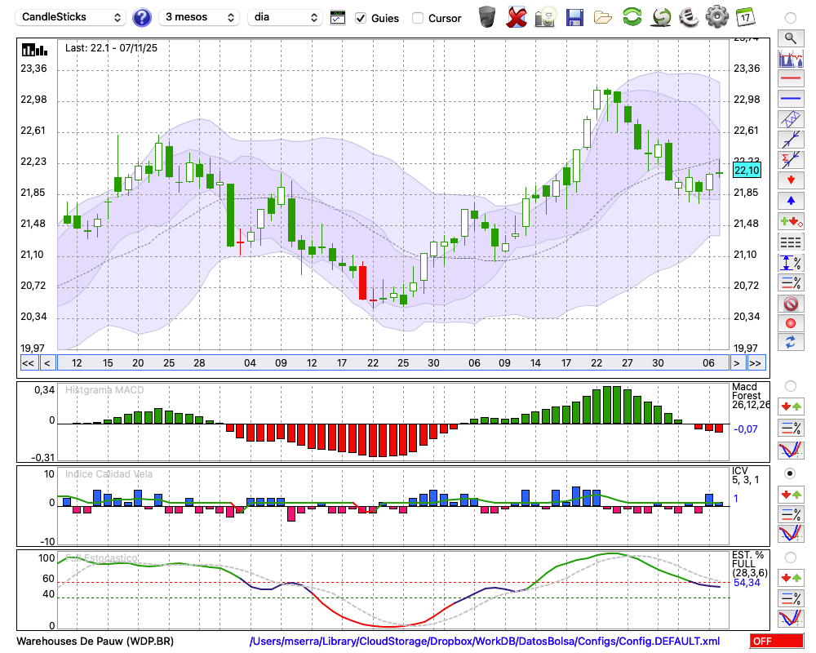Open the CandleSticks chart type dropdown
Viewport: 816px width, 653px height.
tap(72, 17)
